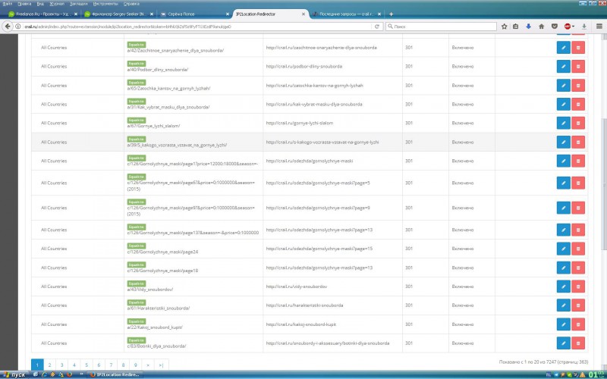
Task: Open the Закладки menu
Action: click(79, 4)
